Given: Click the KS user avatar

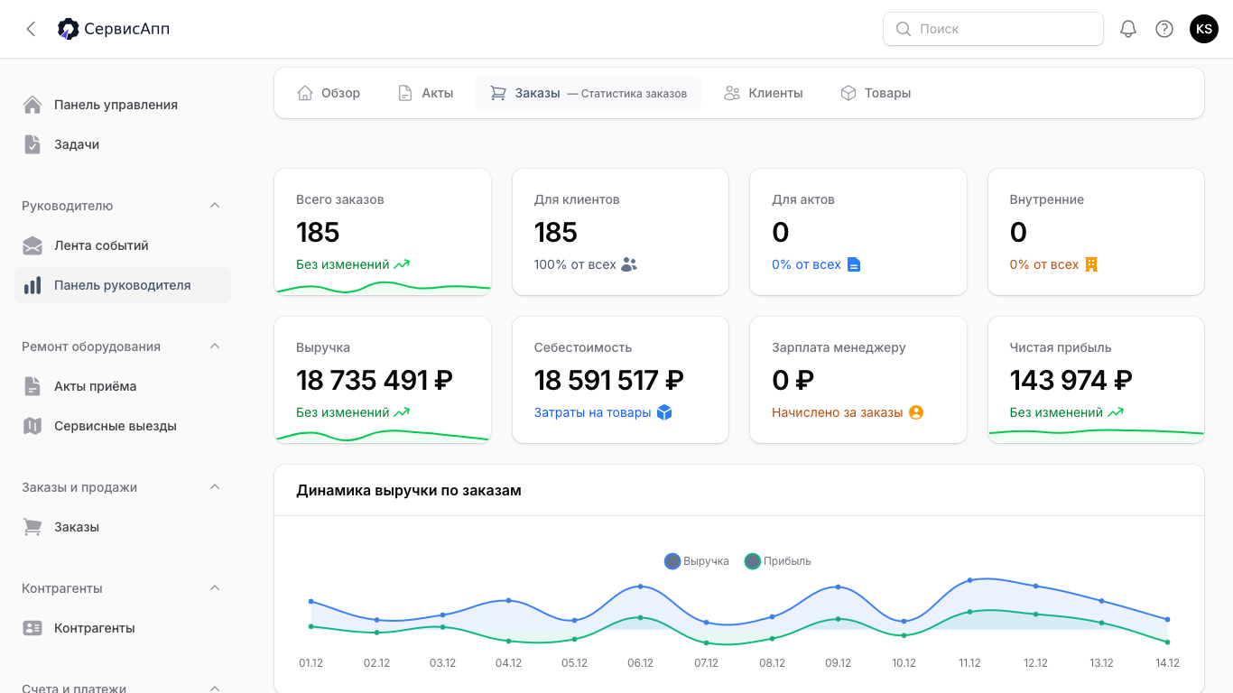Looking at the screenshot, I should click(1204, 29).
